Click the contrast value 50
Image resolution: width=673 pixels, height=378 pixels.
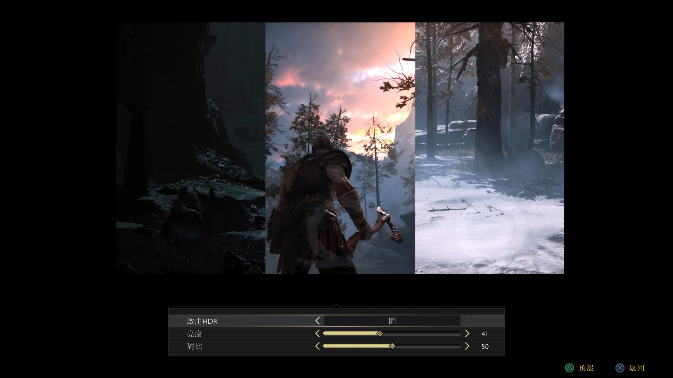(x=485, y=346)
